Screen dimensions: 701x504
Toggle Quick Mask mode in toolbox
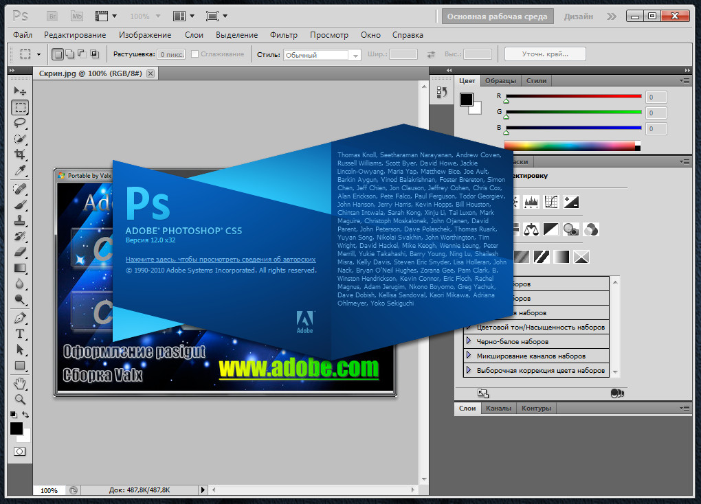20,451
